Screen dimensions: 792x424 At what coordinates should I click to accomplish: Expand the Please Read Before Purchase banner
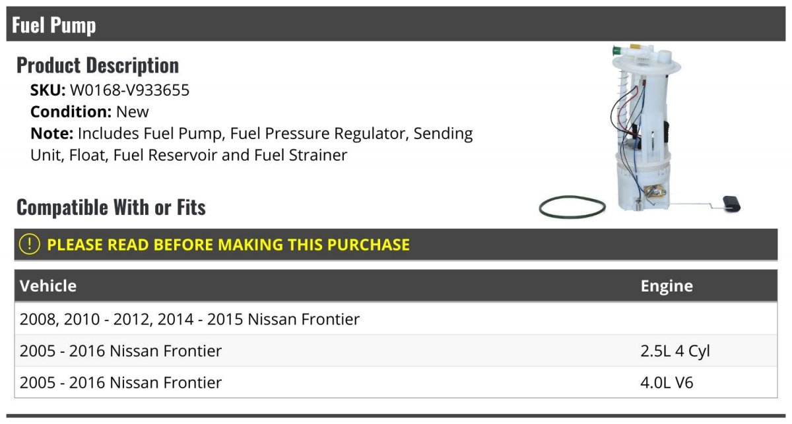[x=228, y=245]
